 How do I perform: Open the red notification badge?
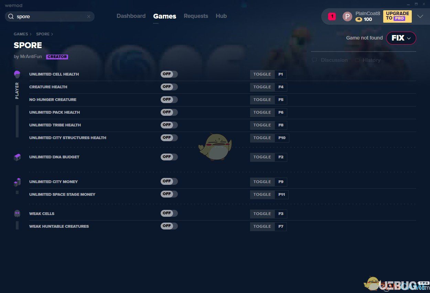click(332, 16)
